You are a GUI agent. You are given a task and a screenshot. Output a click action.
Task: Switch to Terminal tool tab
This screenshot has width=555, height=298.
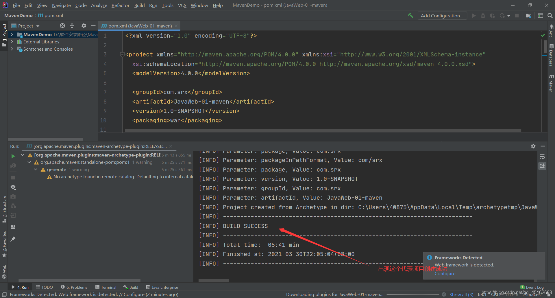point(106,287)
